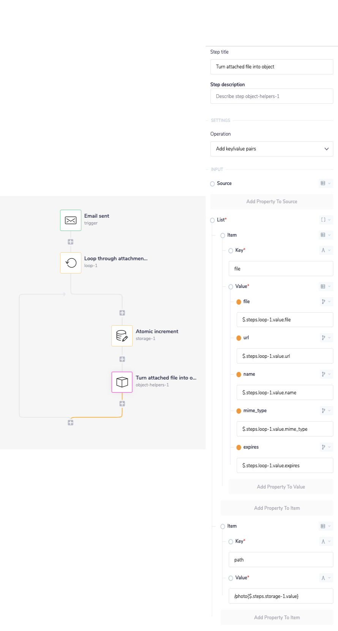Click Add Property To Source button

[272, 202]
